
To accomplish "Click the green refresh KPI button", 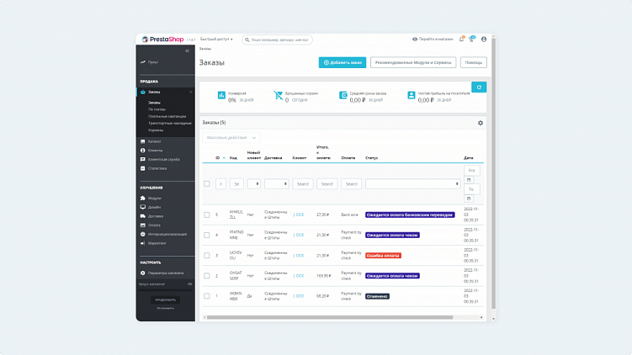I will coord(479,87).
